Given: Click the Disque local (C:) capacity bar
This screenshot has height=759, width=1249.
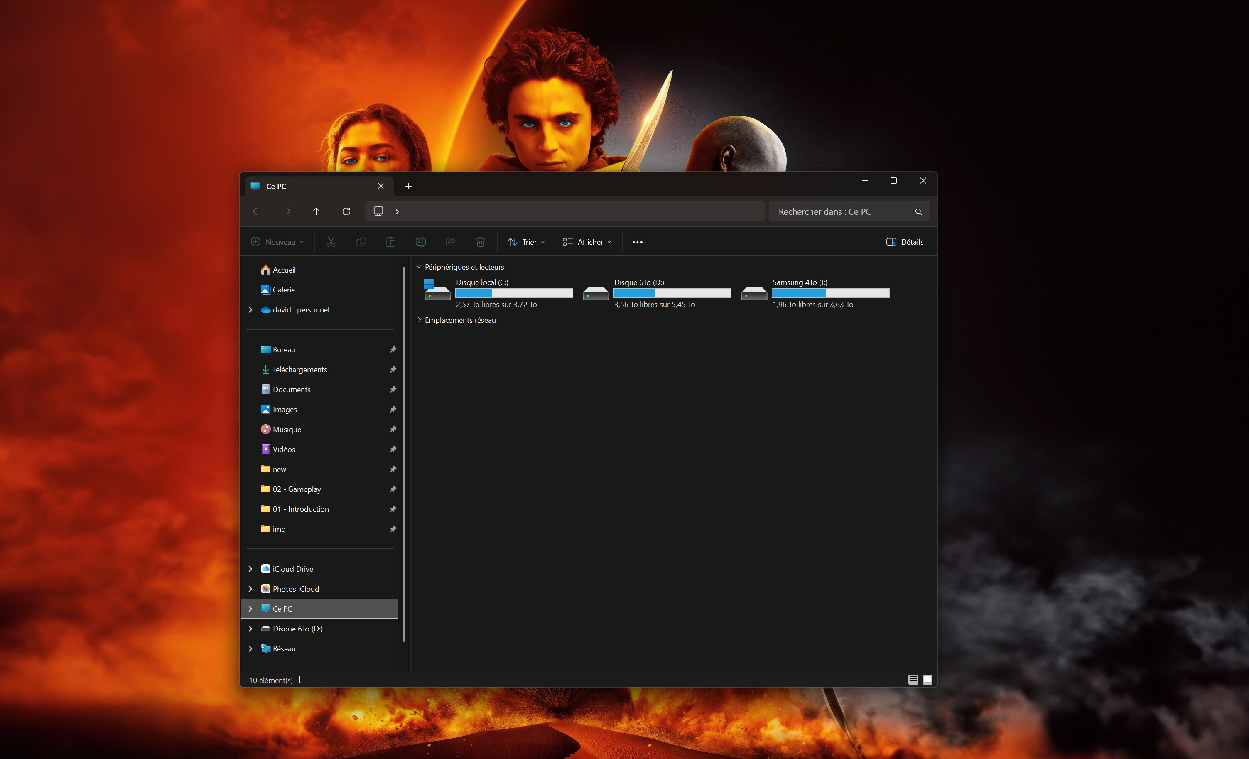Looking at the screenshot, I should point(514,293).
